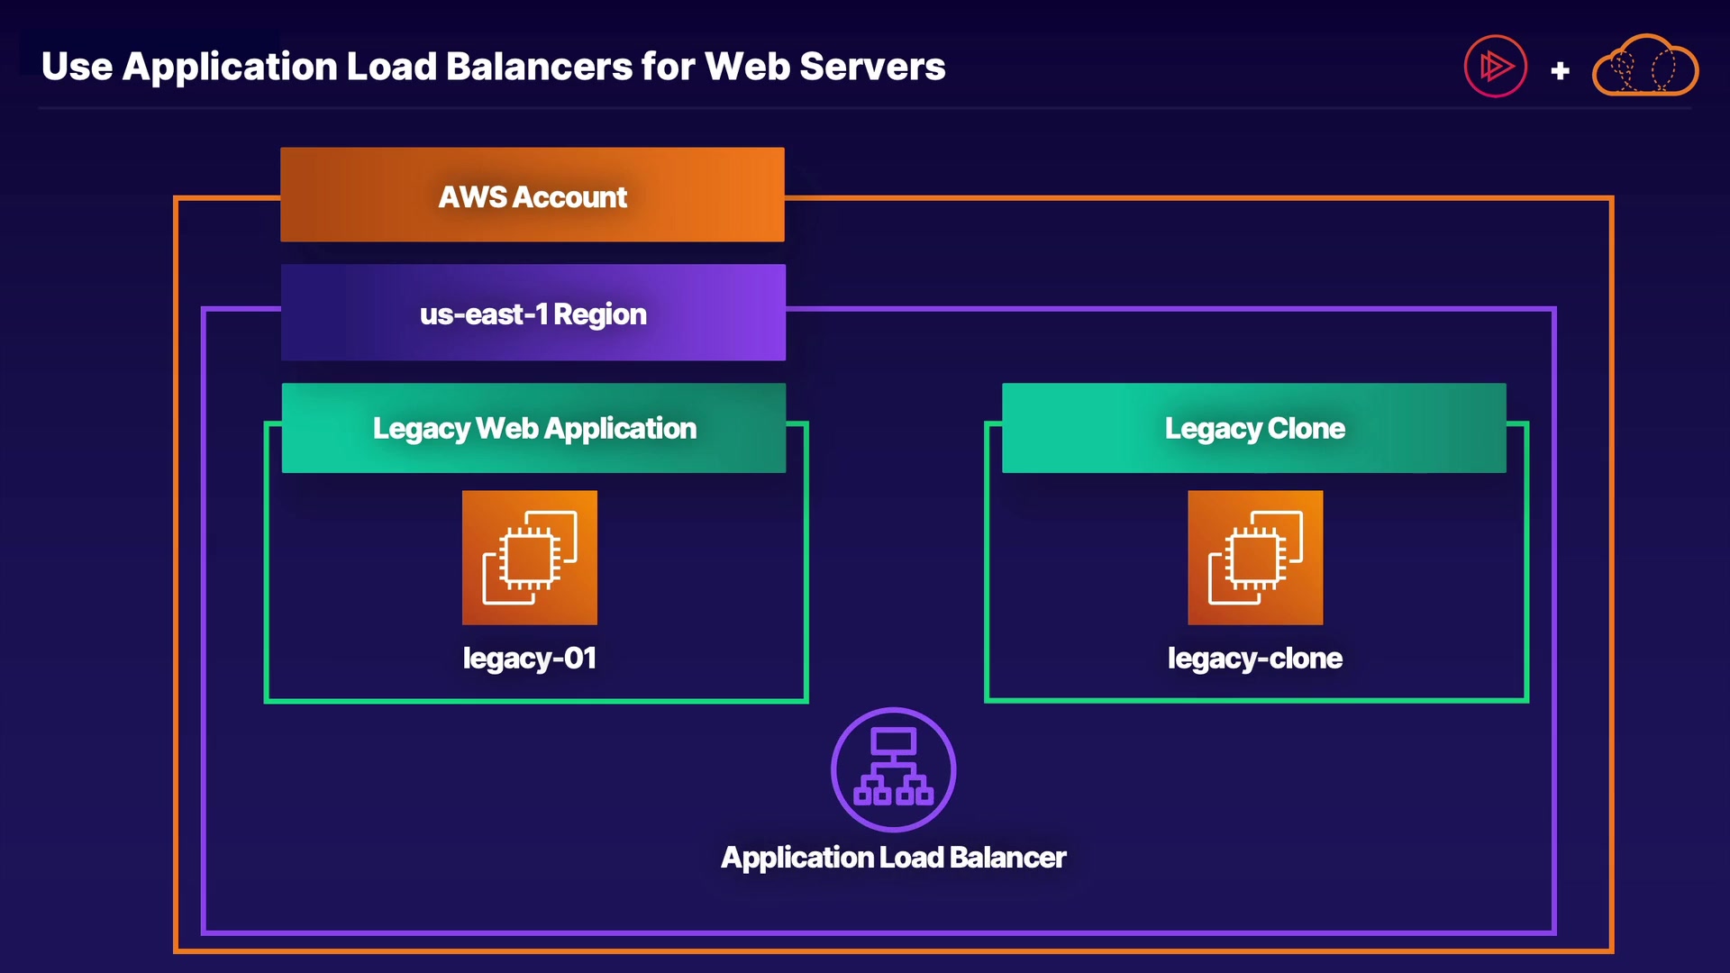Screen dimensions: 1730x973
Task: Click the words Web Servers in title
Action: click(x=824, y=67)
